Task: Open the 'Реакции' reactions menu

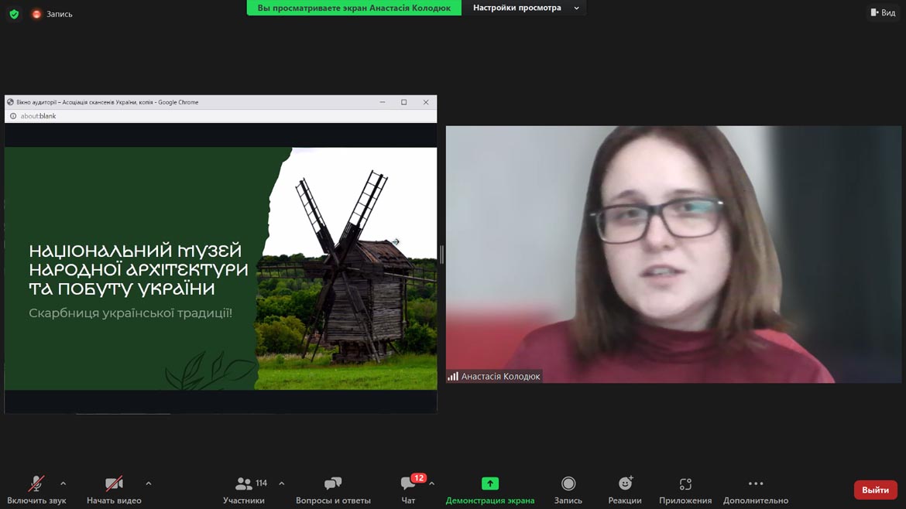Action: (x=625, y=490)
